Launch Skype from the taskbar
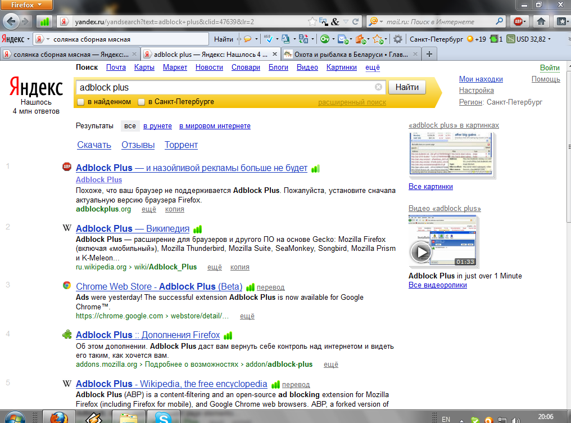 (x=163, y=418)
